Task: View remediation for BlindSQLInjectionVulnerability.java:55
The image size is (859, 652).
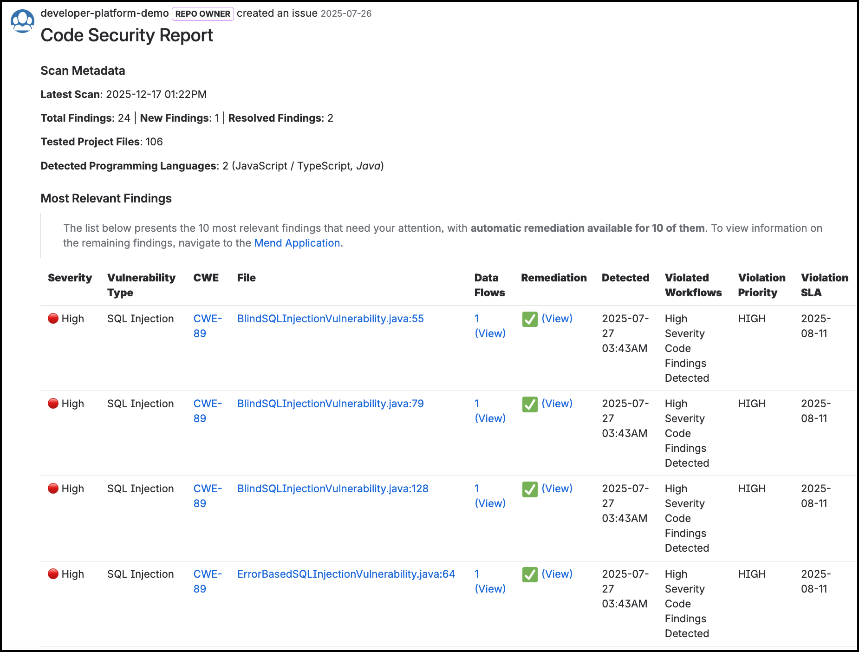Action: coord(557,319)
